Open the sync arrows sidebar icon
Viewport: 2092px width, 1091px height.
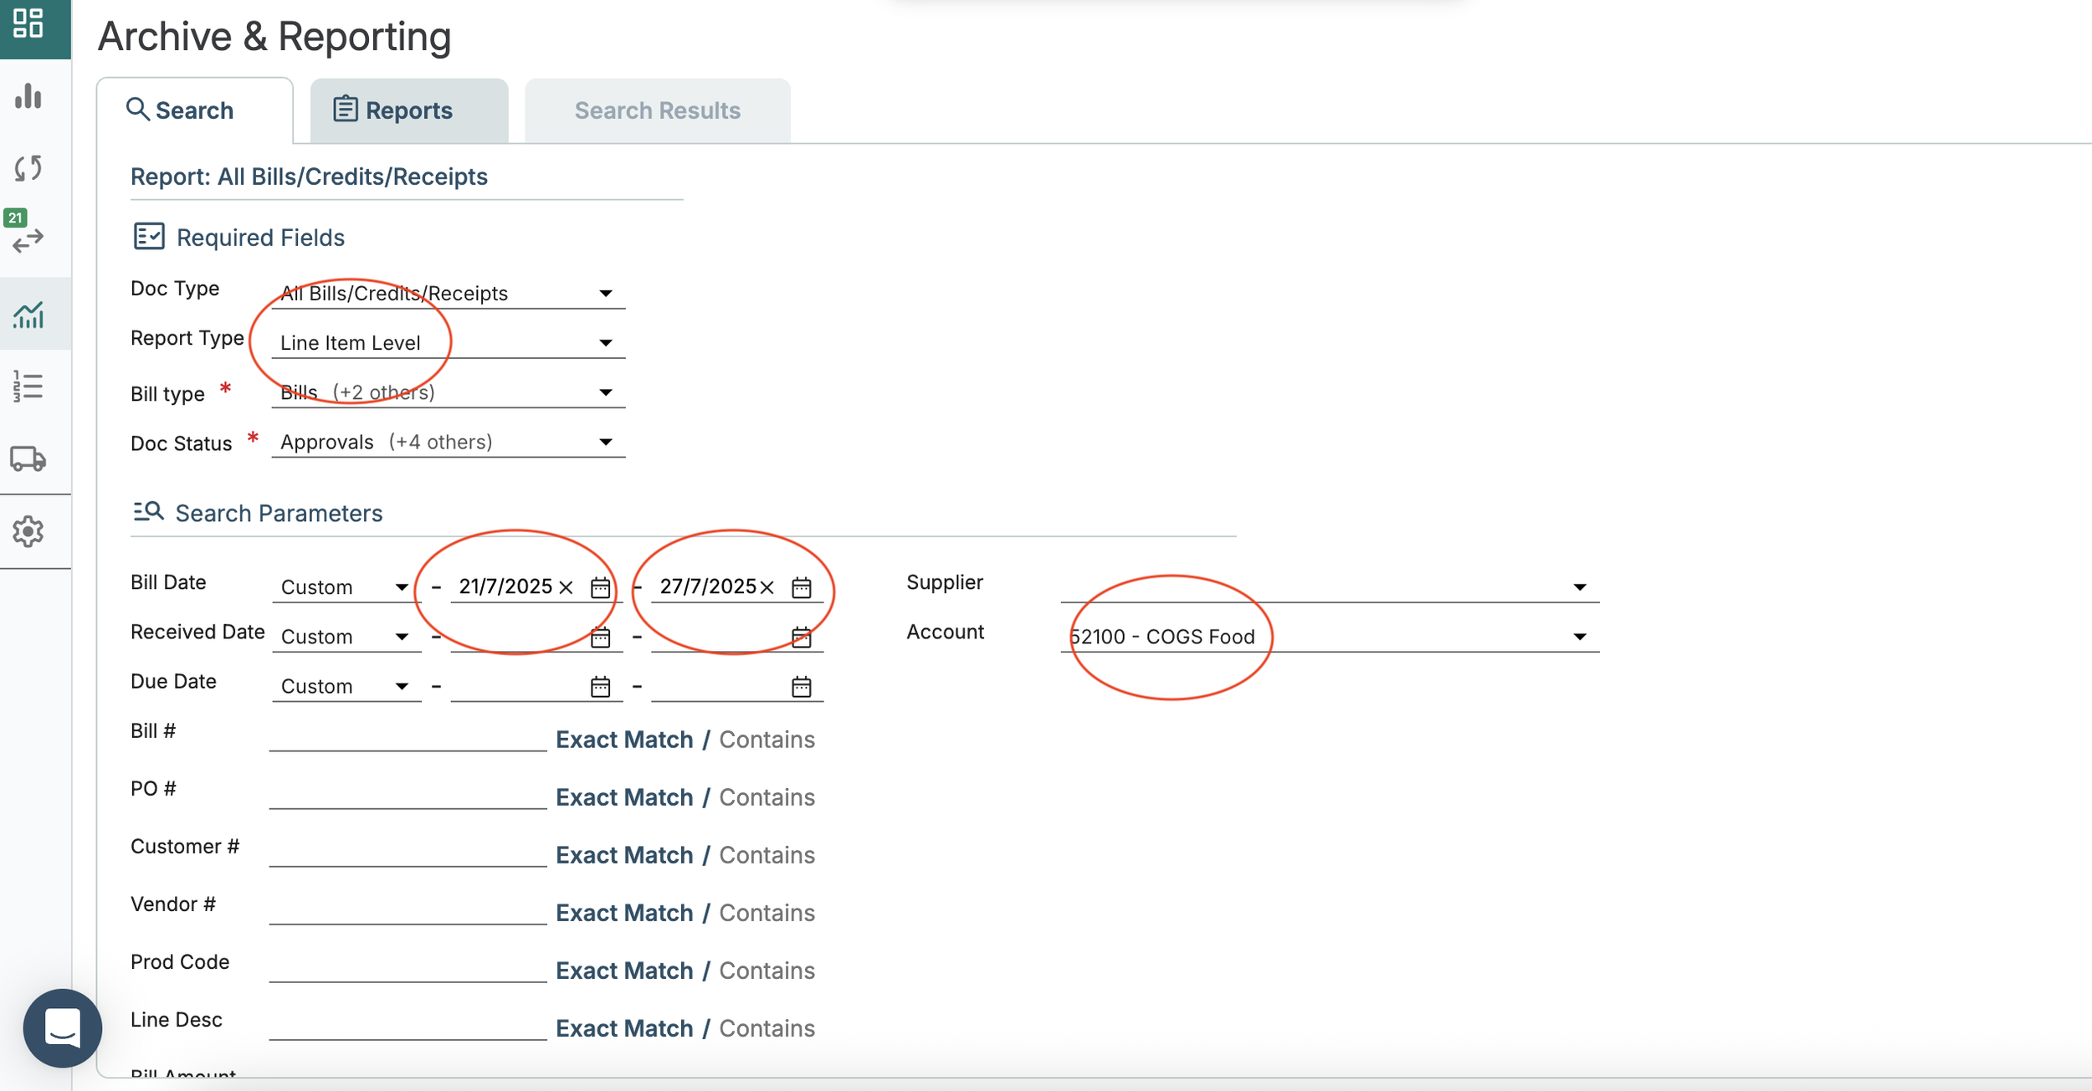[x=28, y=168]
